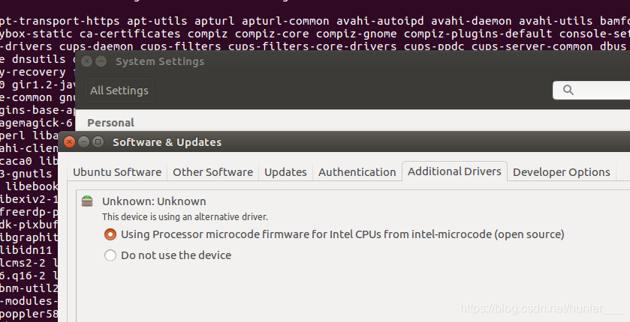Open the Developer Options tab
The height and width of the screenshot is (322, 630).
click(561, 172)
